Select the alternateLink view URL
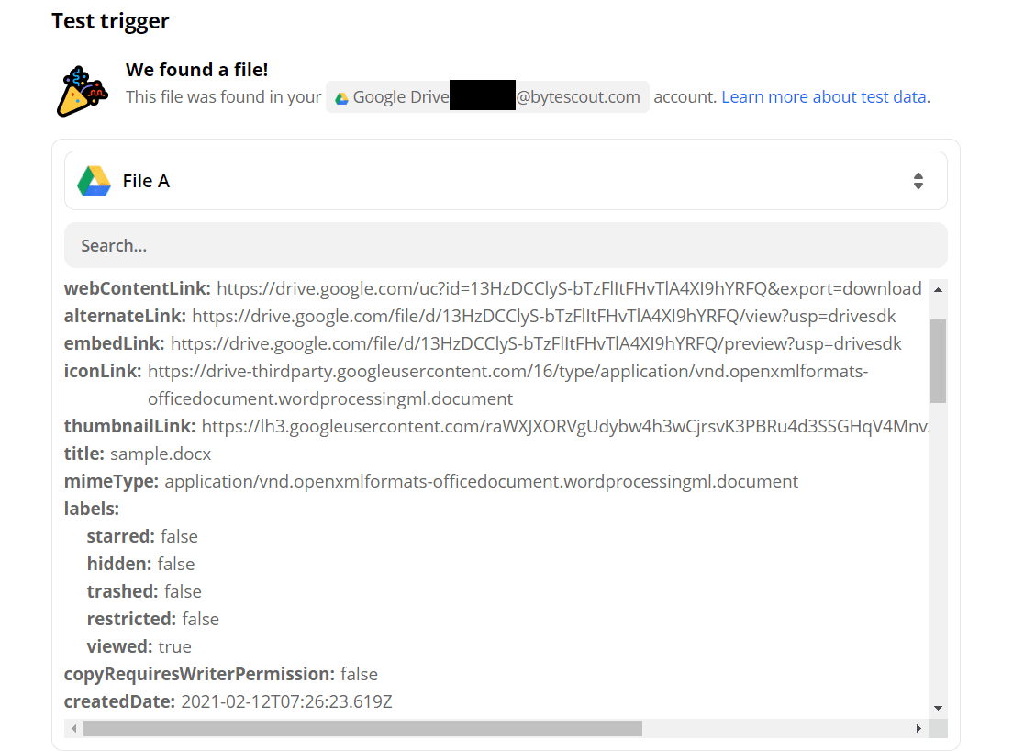Image resolution: width=1013 pixels, height=751 pixels. [543, 317]
